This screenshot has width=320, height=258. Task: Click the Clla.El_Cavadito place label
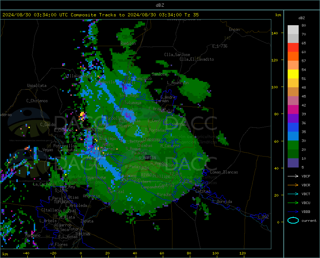click(x=197, y=59)
